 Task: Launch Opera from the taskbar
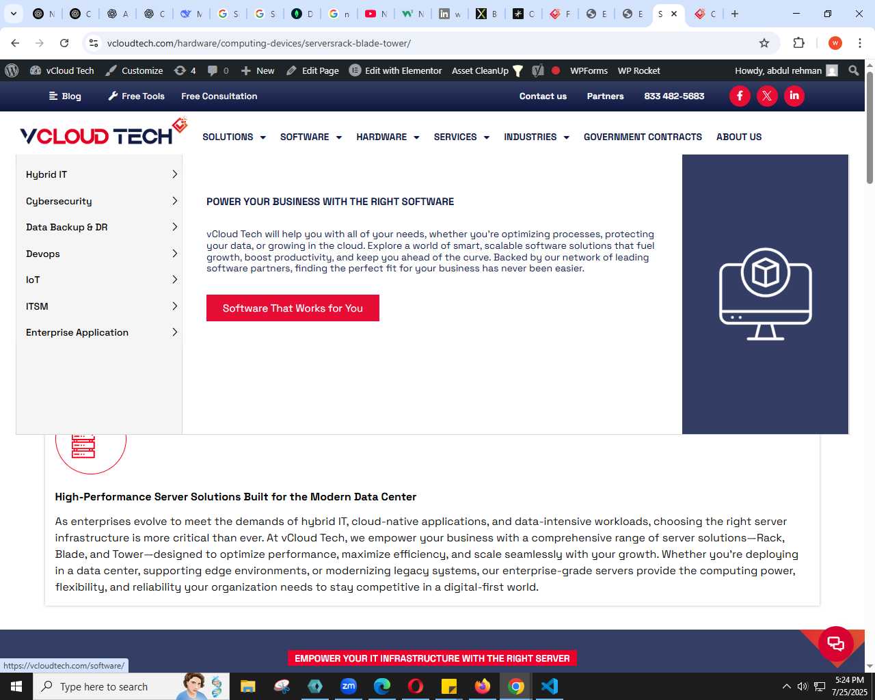coord(416,686)
